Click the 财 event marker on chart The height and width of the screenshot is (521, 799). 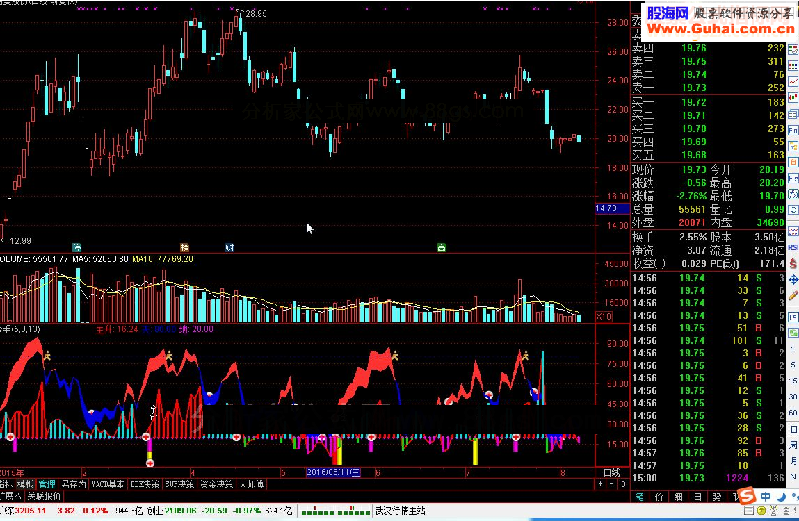(229, 247)
